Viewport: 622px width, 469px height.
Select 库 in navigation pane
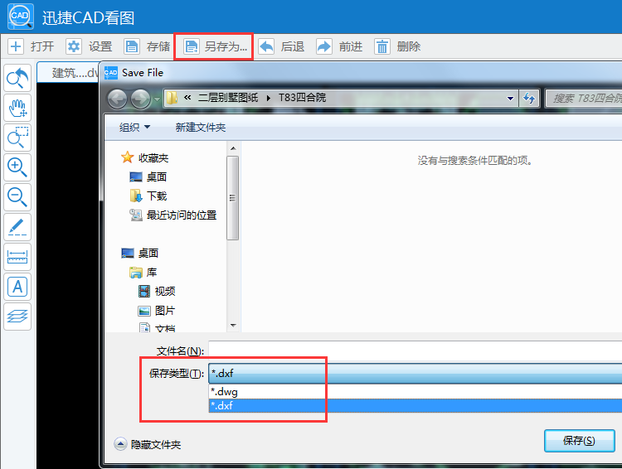[152, 273]
